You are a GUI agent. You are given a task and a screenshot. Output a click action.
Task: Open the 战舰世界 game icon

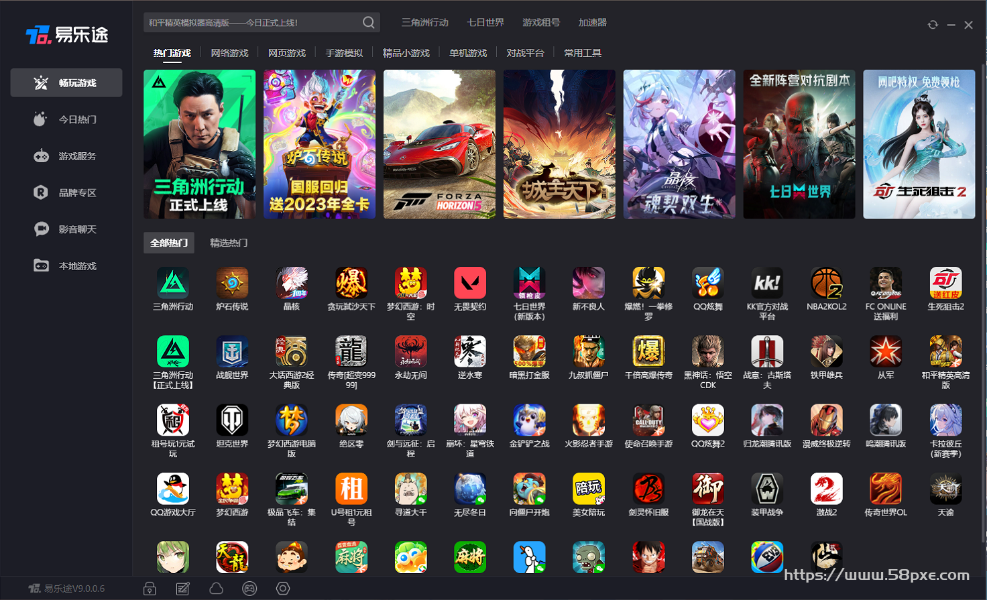coord(232,351)
